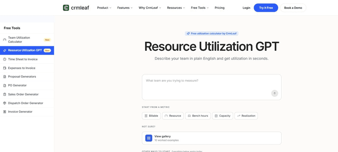Expand the Resources dropdown chevron
This screenshot has width=338, height=152.
(184, 8)
